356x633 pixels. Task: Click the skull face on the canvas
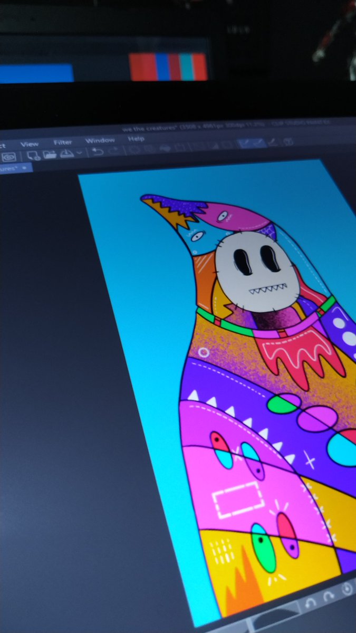[258, 272]
